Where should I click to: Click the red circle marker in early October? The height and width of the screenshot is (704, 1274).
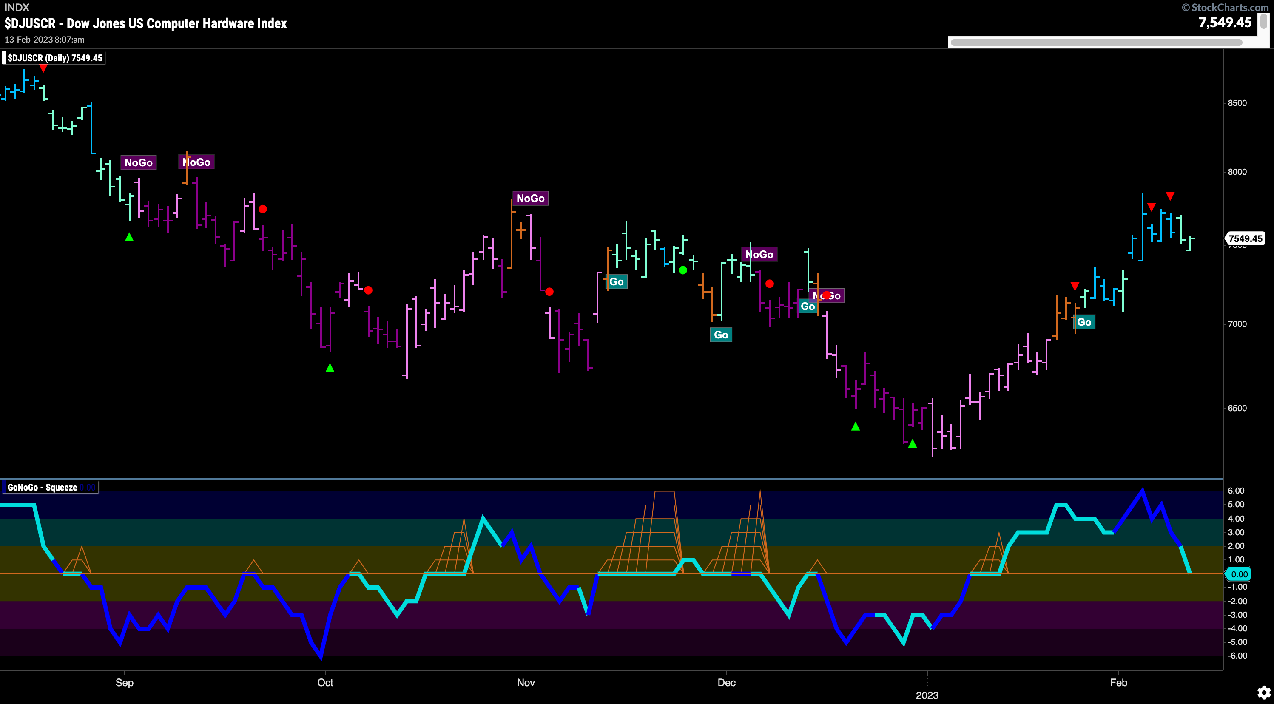368,290
